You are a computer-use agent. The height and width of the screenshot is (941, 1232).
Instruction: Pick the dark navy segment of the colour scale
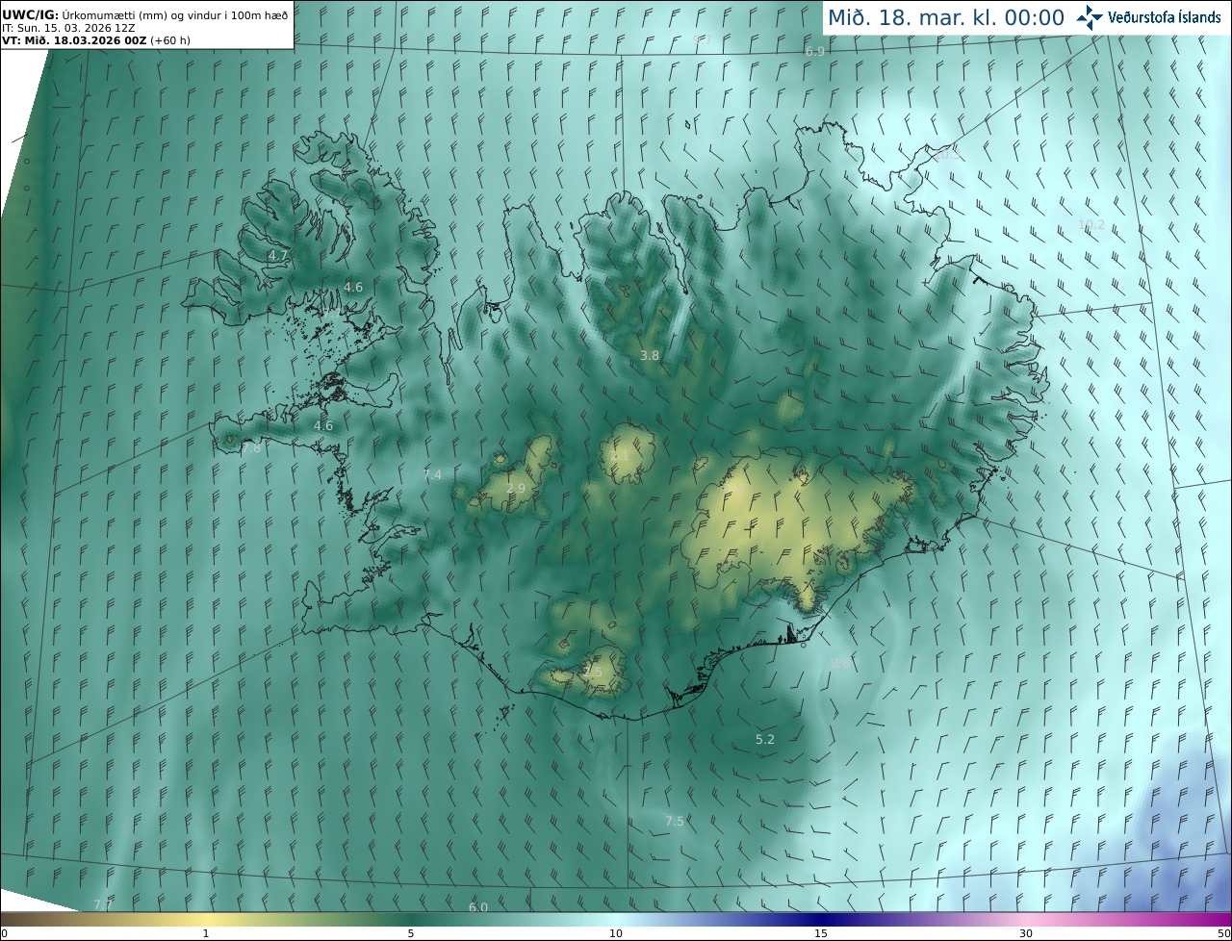pyautogui.click(x=821, y=920)
